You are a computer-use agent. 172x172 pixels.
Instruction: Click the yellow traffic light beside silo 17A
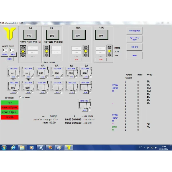click(x=109, y=51)
